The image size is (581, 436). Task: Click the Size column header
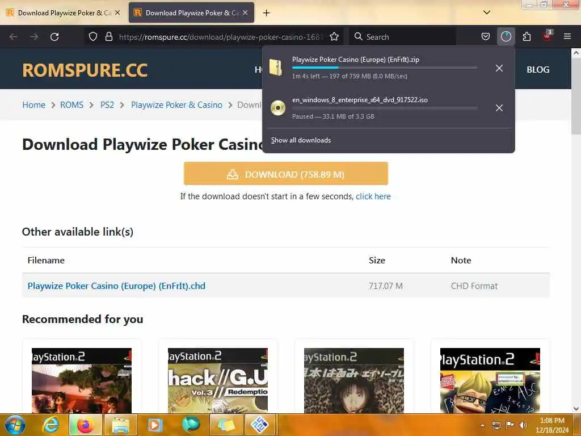click(x=377, y=260)
